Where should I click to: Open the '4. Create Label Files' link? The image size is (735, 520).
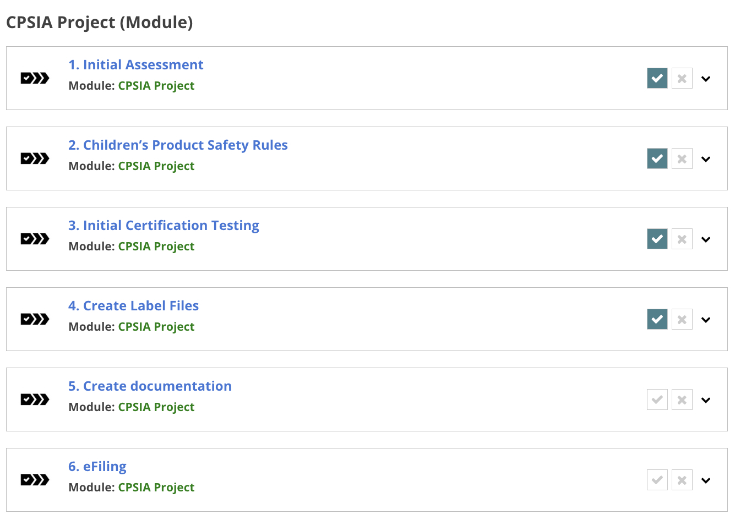click(x=133, y=306)
